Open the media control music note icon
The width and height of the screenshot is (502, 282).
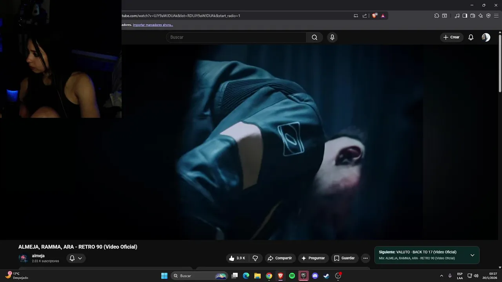pos(457,16)
